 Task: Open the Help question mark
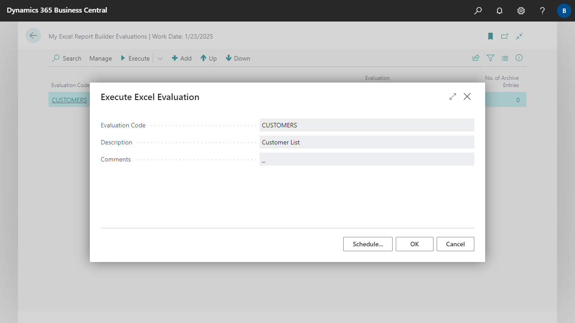click(x=543, y=11)
